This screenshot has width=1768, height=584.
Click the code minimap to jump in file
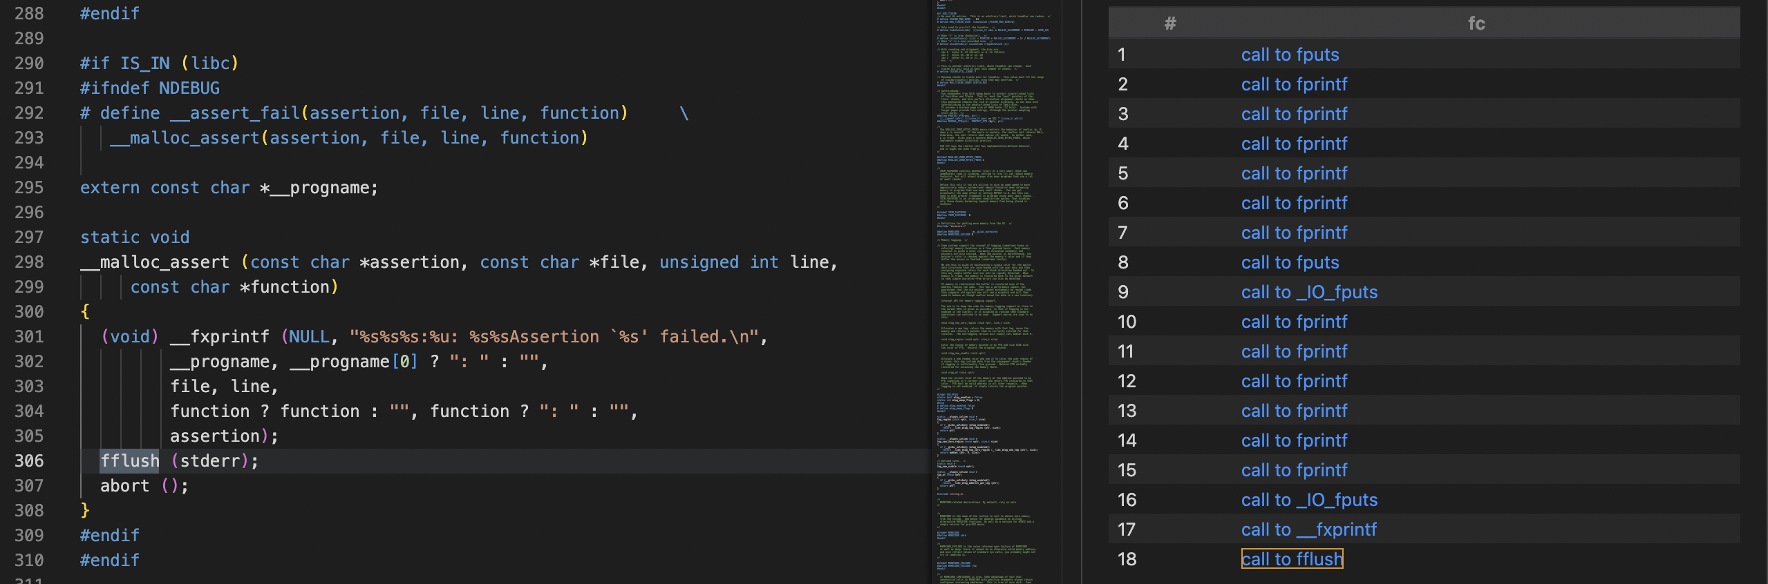pyautogui.click(x=995, y=292)
